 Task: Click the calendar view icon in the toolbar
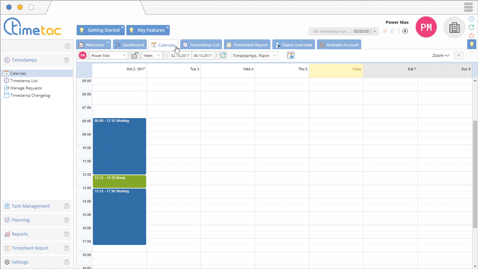pyautogui.click(x=291, y=56)
